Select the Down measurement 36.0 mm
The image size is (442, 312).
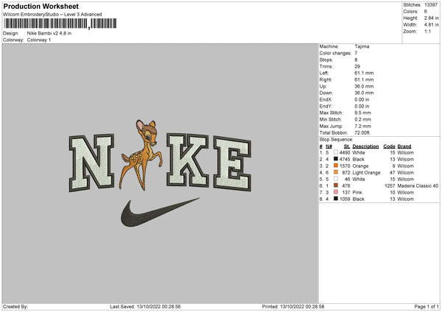[x=364, y=93]
